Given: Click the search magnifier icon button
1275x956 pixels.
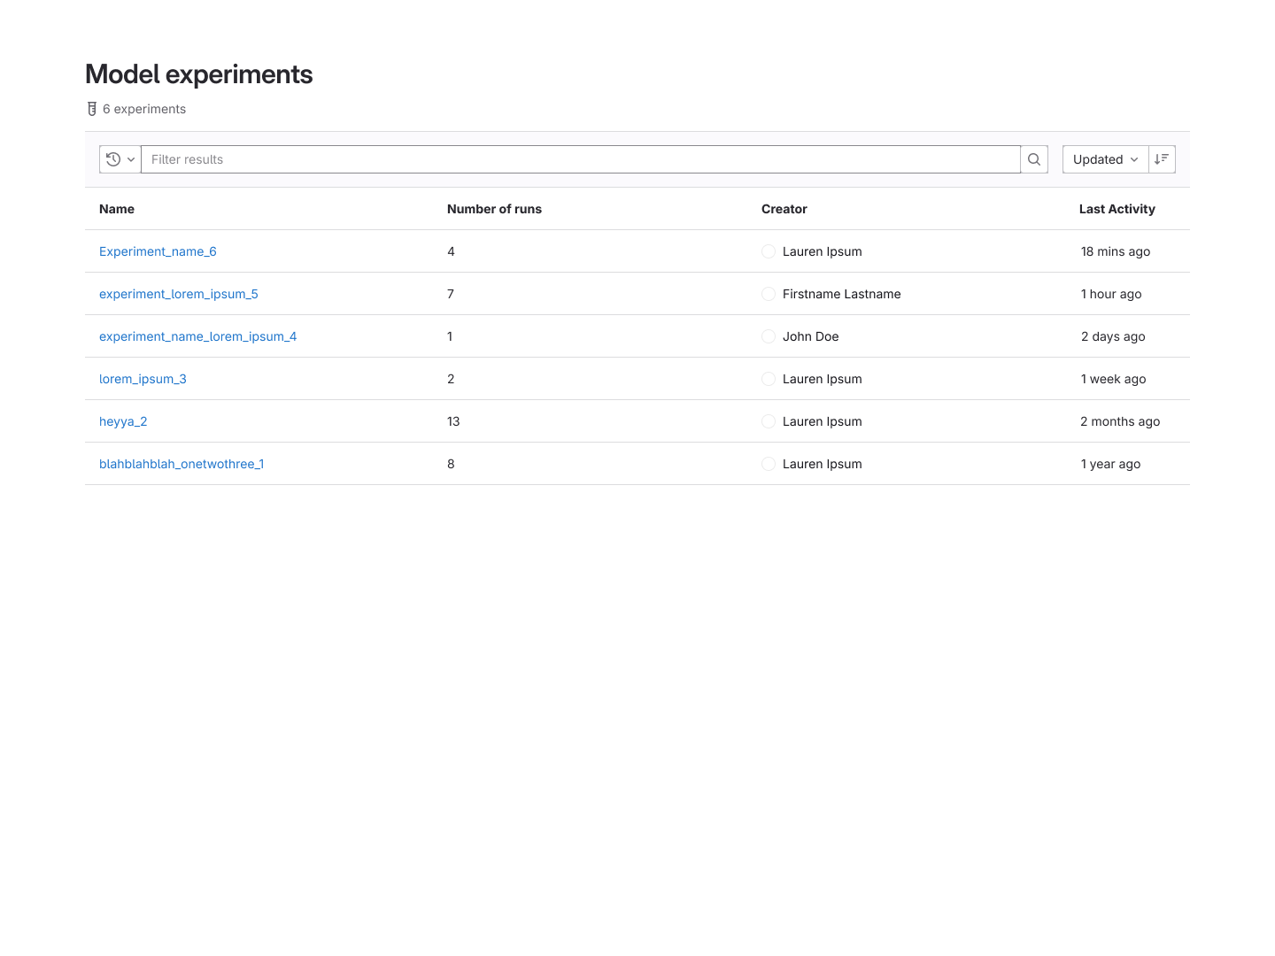Looking at the screenshot, I should [x=1034, y=159].
